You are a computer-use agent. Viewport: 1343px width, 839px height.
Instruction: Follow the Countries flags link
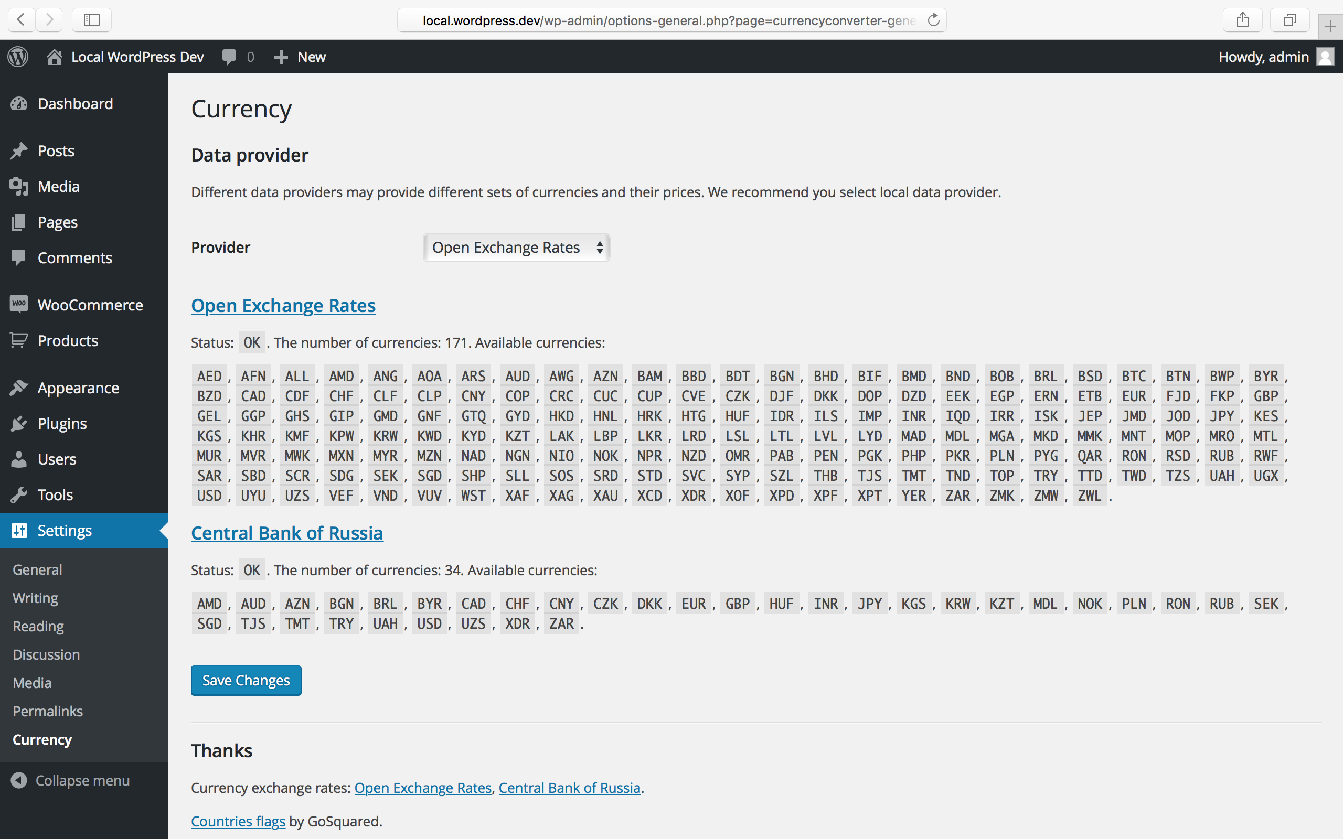coord(238,821)
